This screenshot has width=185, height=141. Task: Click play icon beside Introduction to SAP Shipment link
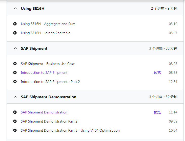coord(15,73)
